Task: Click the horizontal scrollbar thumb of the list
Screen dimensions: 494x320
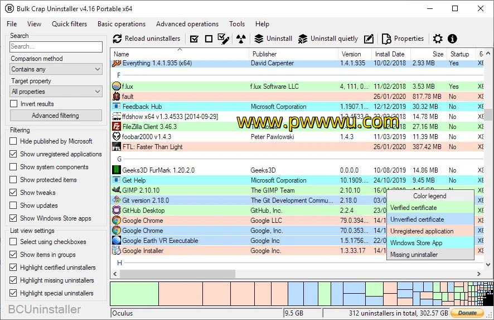Action: [x=177, y=274]
